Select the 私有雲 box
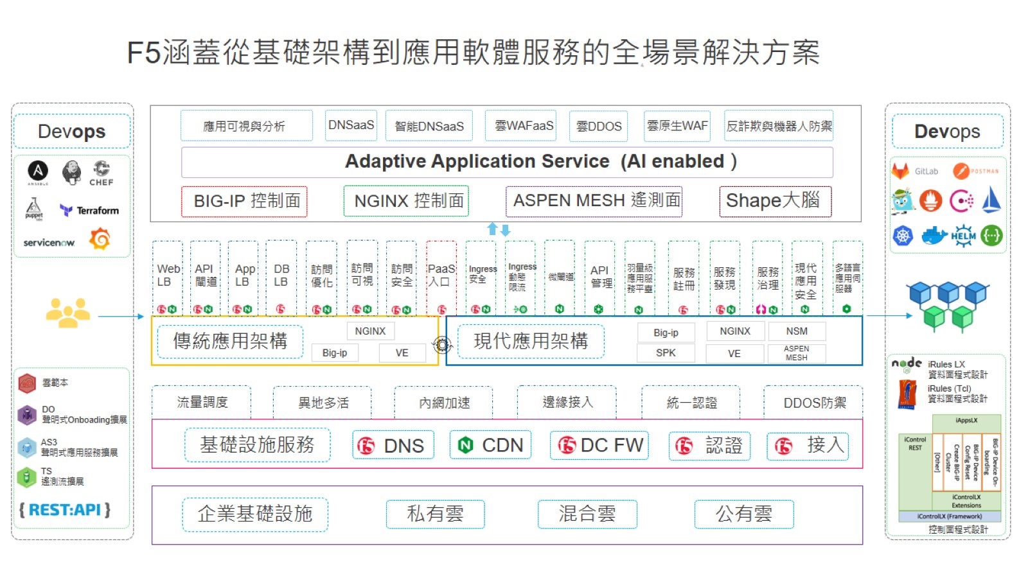This screenshot has height=578, width=1028. pyautogui.click(x=435, y=514)
